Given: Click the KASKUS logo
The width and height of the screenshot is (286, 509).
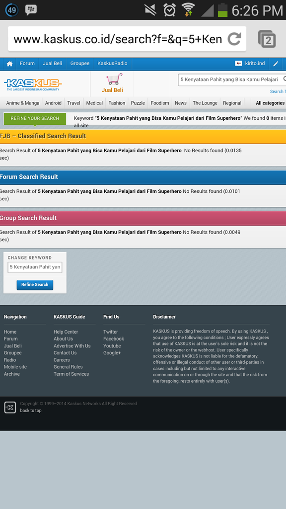Looking at the screenshot, I should click(33, 85).
